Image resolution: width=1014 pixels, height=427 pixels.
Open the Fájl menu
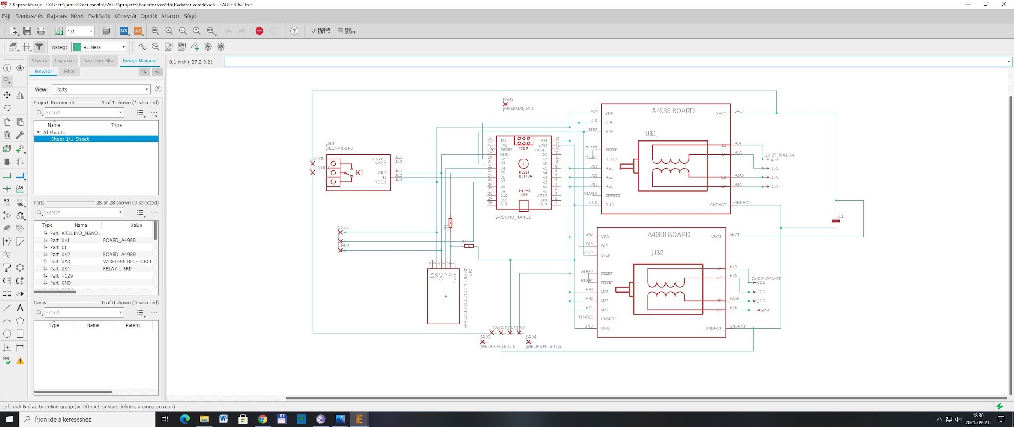click(x=6, y=16)
